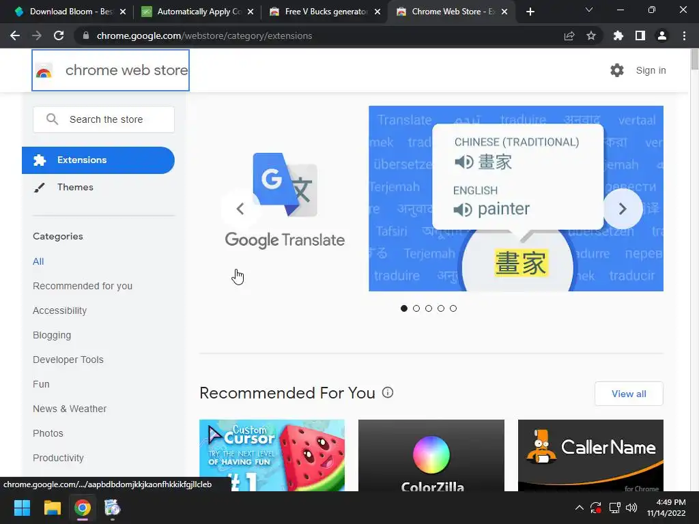Show previous carousel slide

pos(240,209)
